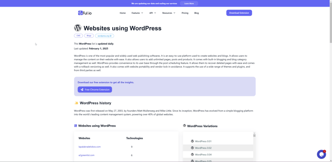Screen dimensions: 332x162
Task: Click the large WordPress logo beside heading
Action: [x=78, y=28]
